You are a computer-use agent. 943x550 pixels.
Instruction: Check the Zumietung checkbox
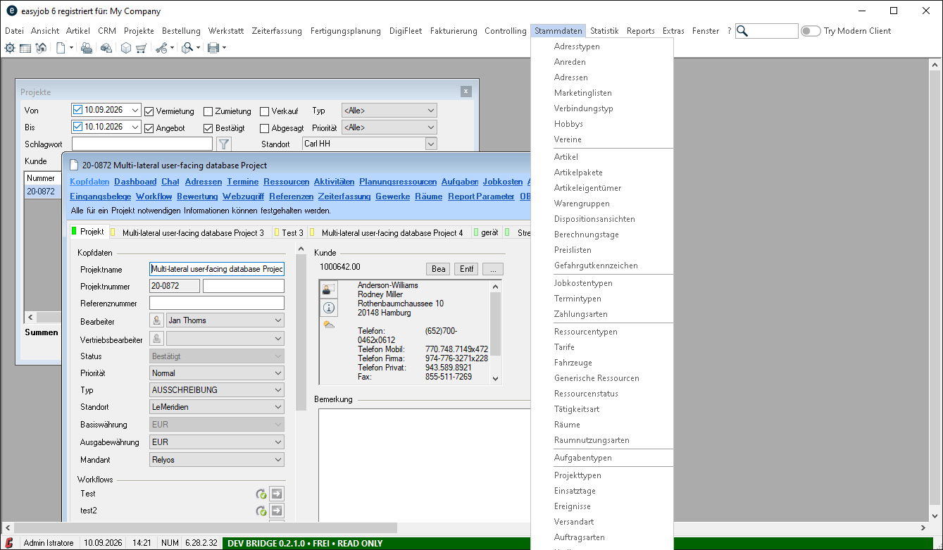208,111
